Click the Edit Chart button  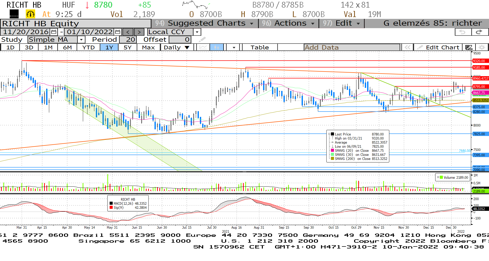click(438, 47)
